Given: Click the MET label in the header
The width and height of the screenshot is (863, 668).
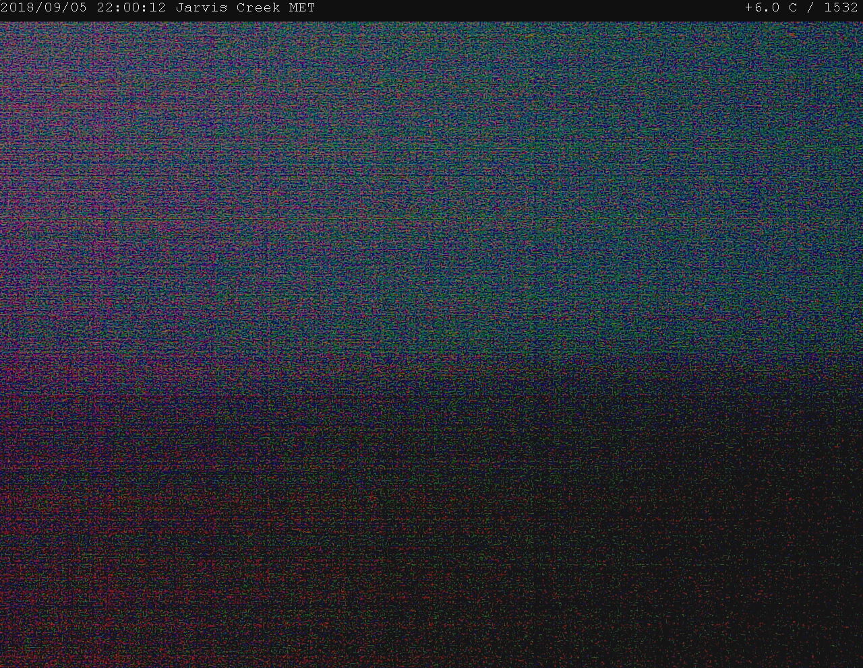Looking at the screenshot, I should pos(301,8).
